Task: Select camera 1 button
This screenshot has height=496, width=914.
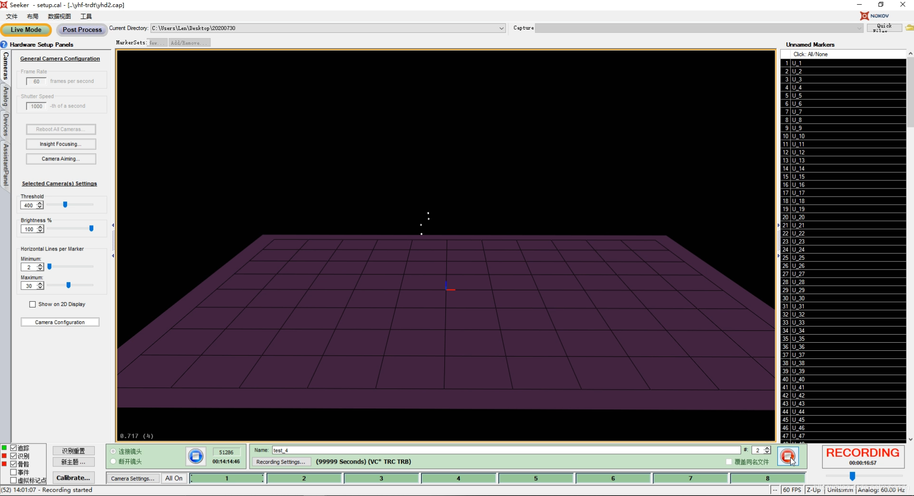Action: click(227, 478)
